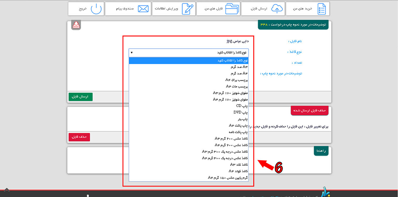The height and width of the screenshot is (197, 398).
Task: Open the paper type dropdown arrow
Action: [132, 53]
